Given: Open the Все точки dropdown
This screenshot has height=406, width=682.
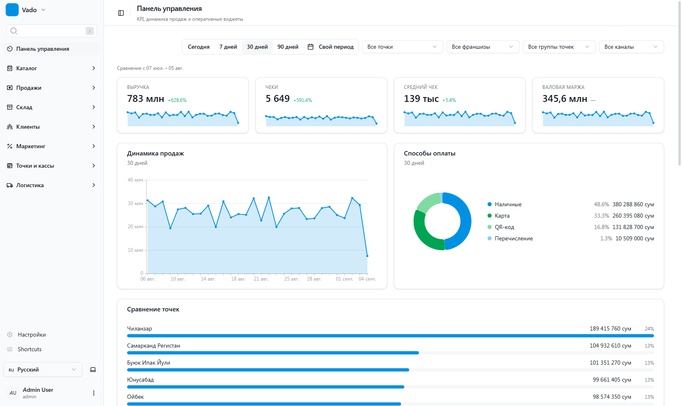Looking at the screenshot, I should (402, 47).
